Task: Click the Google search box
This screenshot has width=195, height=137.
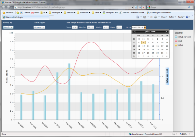Action: [168, 7]
